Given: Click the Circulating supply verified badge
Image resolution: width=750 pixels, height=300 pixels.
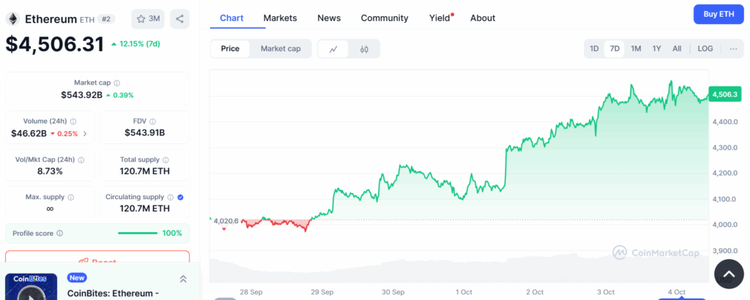Looking at the screenshot, I should point(180,197).
